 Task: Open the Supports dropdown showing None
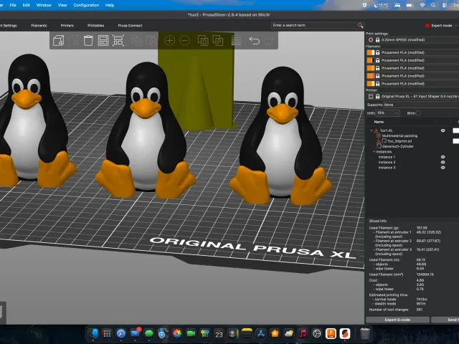(x=421, y=105)
